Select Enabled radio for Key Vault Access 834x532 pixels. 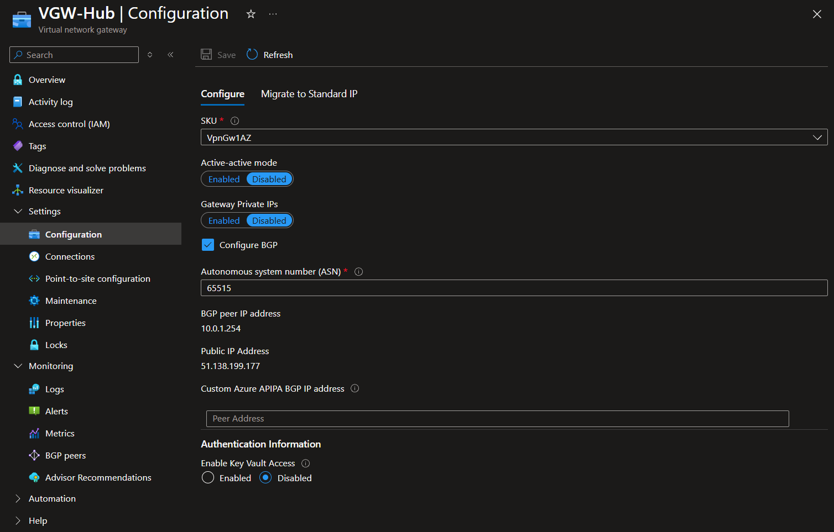pyautogui.click(x=208, y=478)
